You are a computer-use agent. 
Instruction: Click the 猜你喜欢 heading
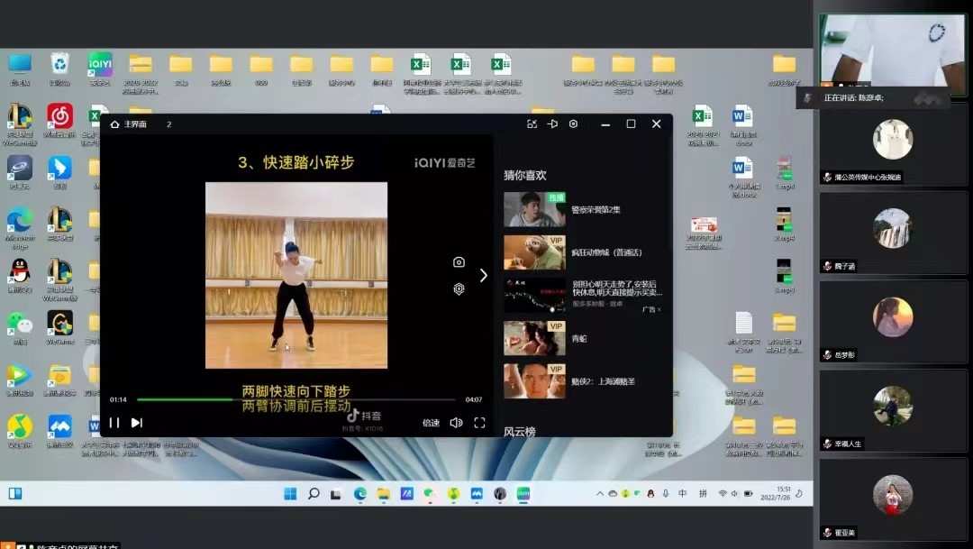(525, 176)
